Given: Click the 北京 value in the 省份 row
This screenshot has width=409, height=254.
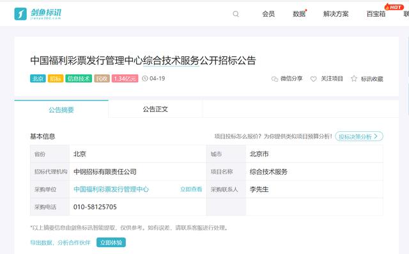Looking at the screenshot, I should (79, 154).
